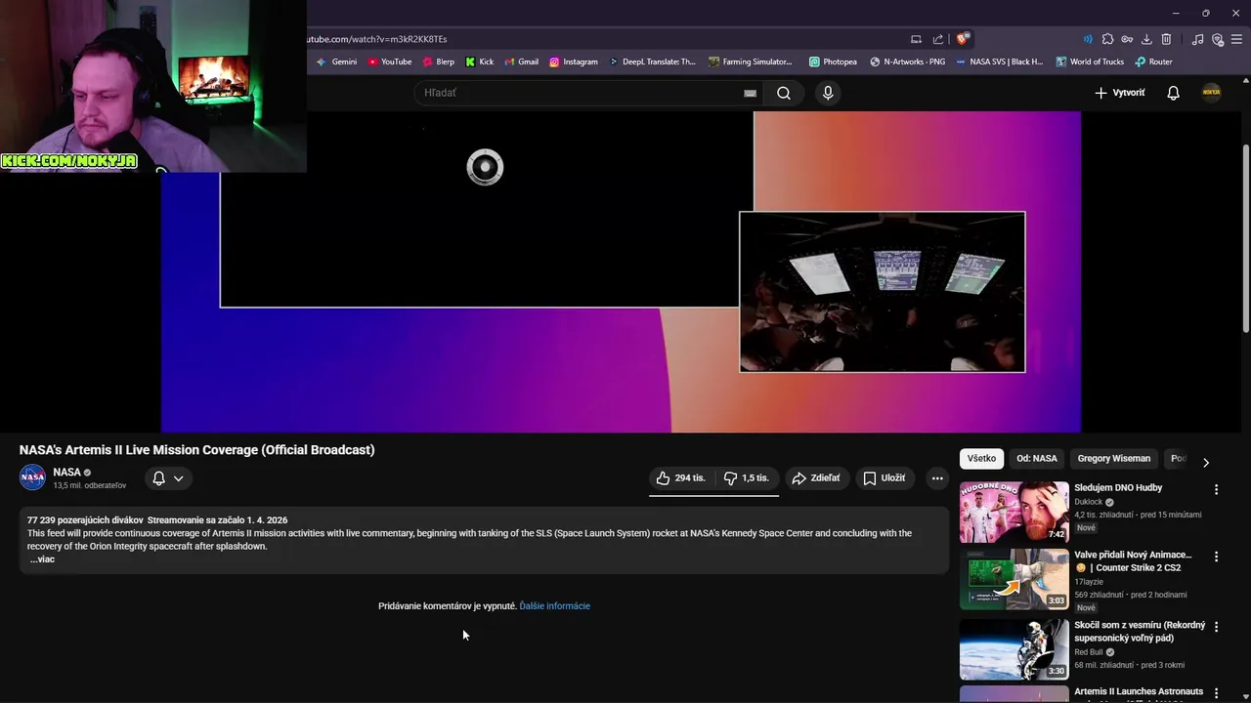Open the Red Bull space jump thumbnail
This screenshot has height=703, width=1251.
[x=1014, y=649]
